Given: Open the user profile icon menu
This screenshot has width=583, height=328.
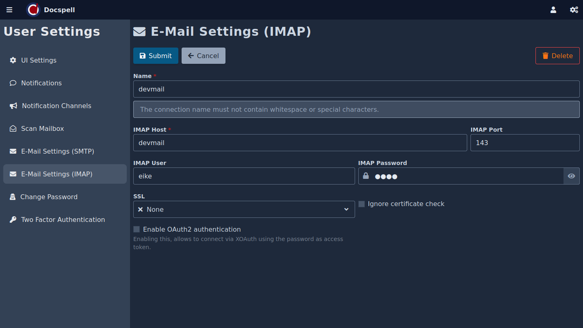Looking at the screenshot, I should click(553, 10).
